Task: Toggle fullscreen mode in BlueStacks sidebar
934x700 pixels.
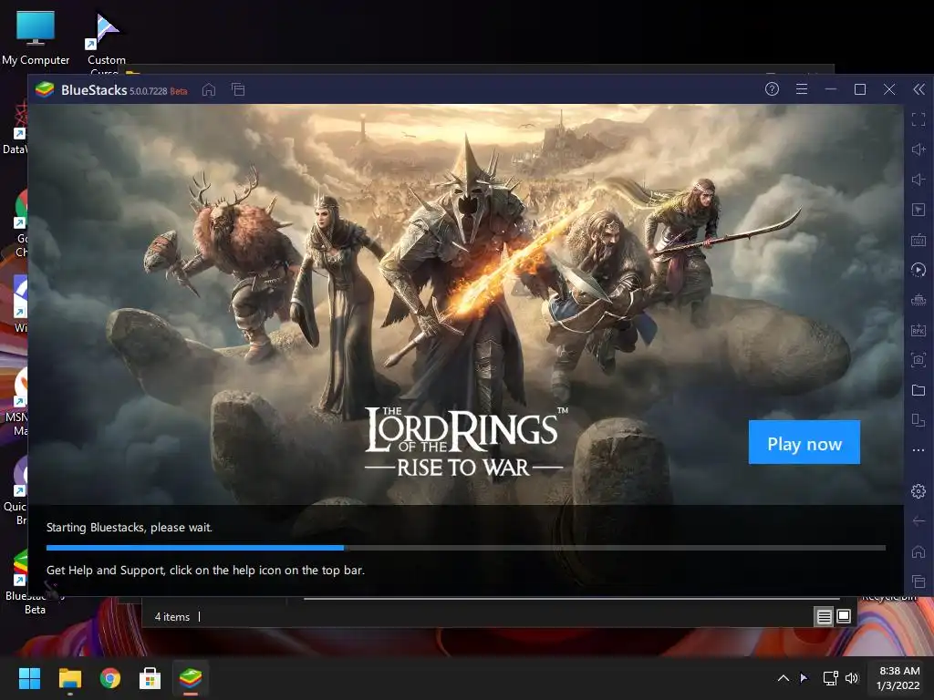Action: click(918, 119)
